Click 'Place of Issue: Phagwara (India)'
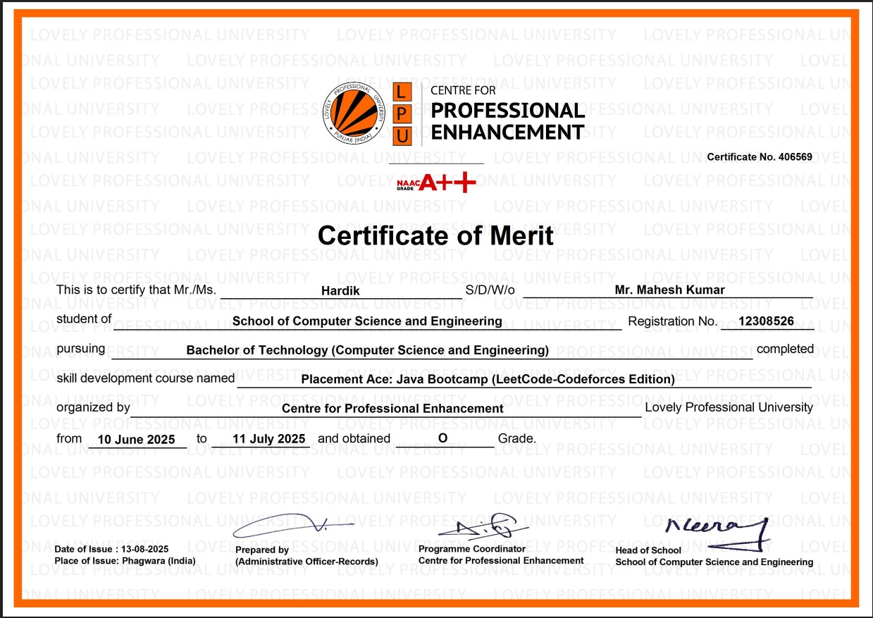 (x=125, y=561)
